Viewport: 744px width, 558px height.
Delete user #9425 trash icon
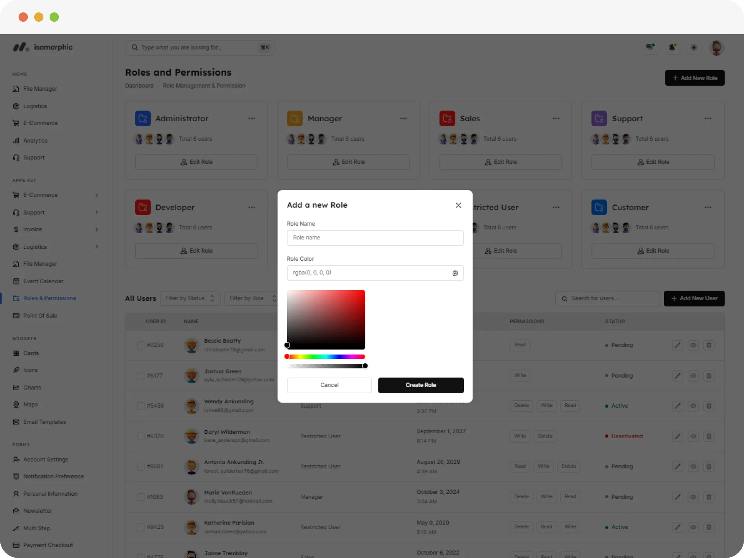(x=709, y=527)
